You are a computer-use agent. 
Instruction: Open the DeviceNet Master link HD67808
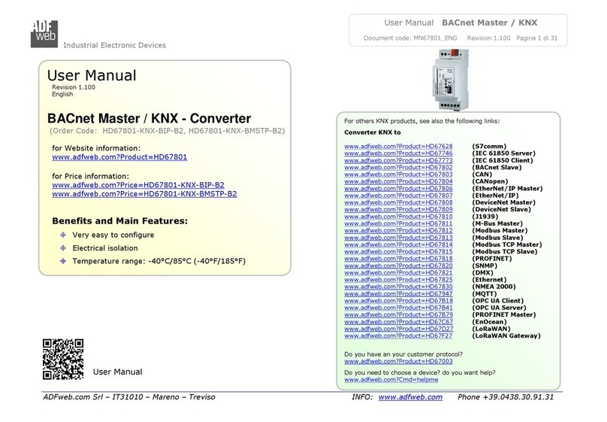tap(398, 202)
